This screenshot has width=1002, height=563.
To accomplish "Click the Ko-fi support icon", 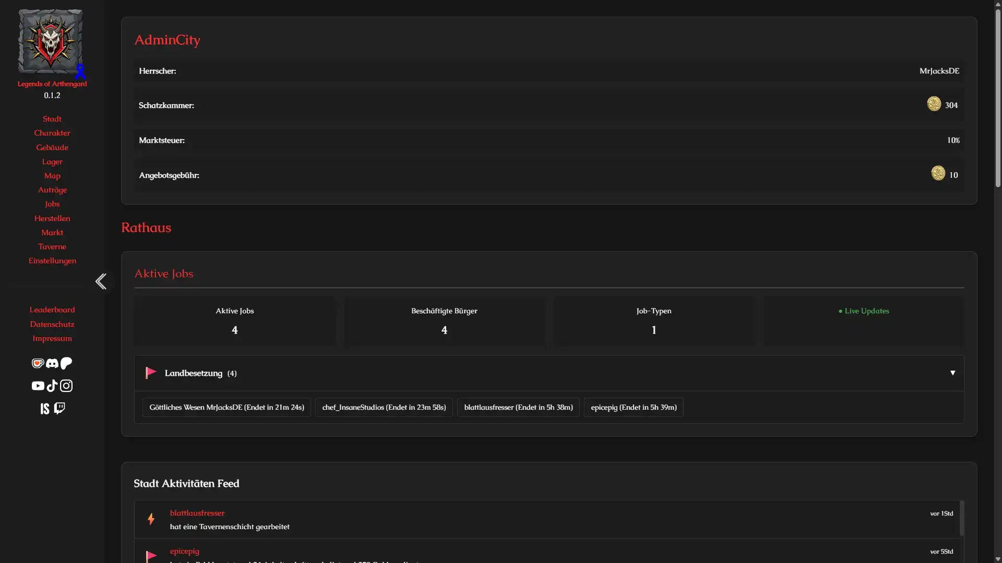I will [x=38, y=363].
